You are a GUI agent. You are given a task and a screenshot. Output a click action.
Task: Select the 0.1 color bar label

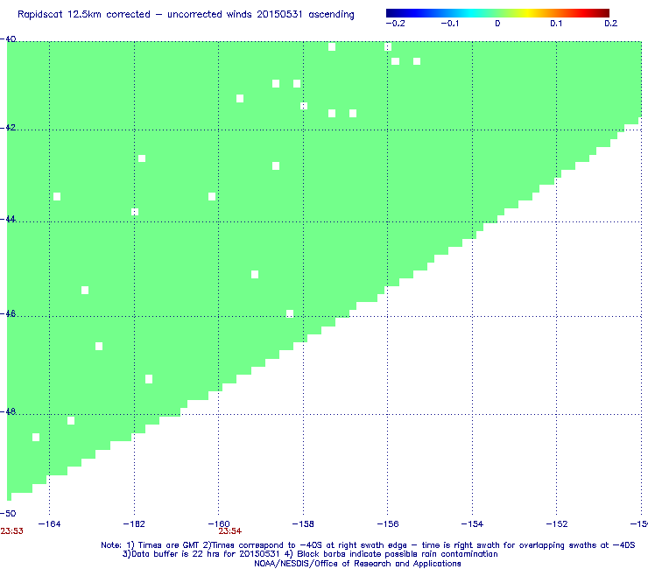tap(556, 24)
